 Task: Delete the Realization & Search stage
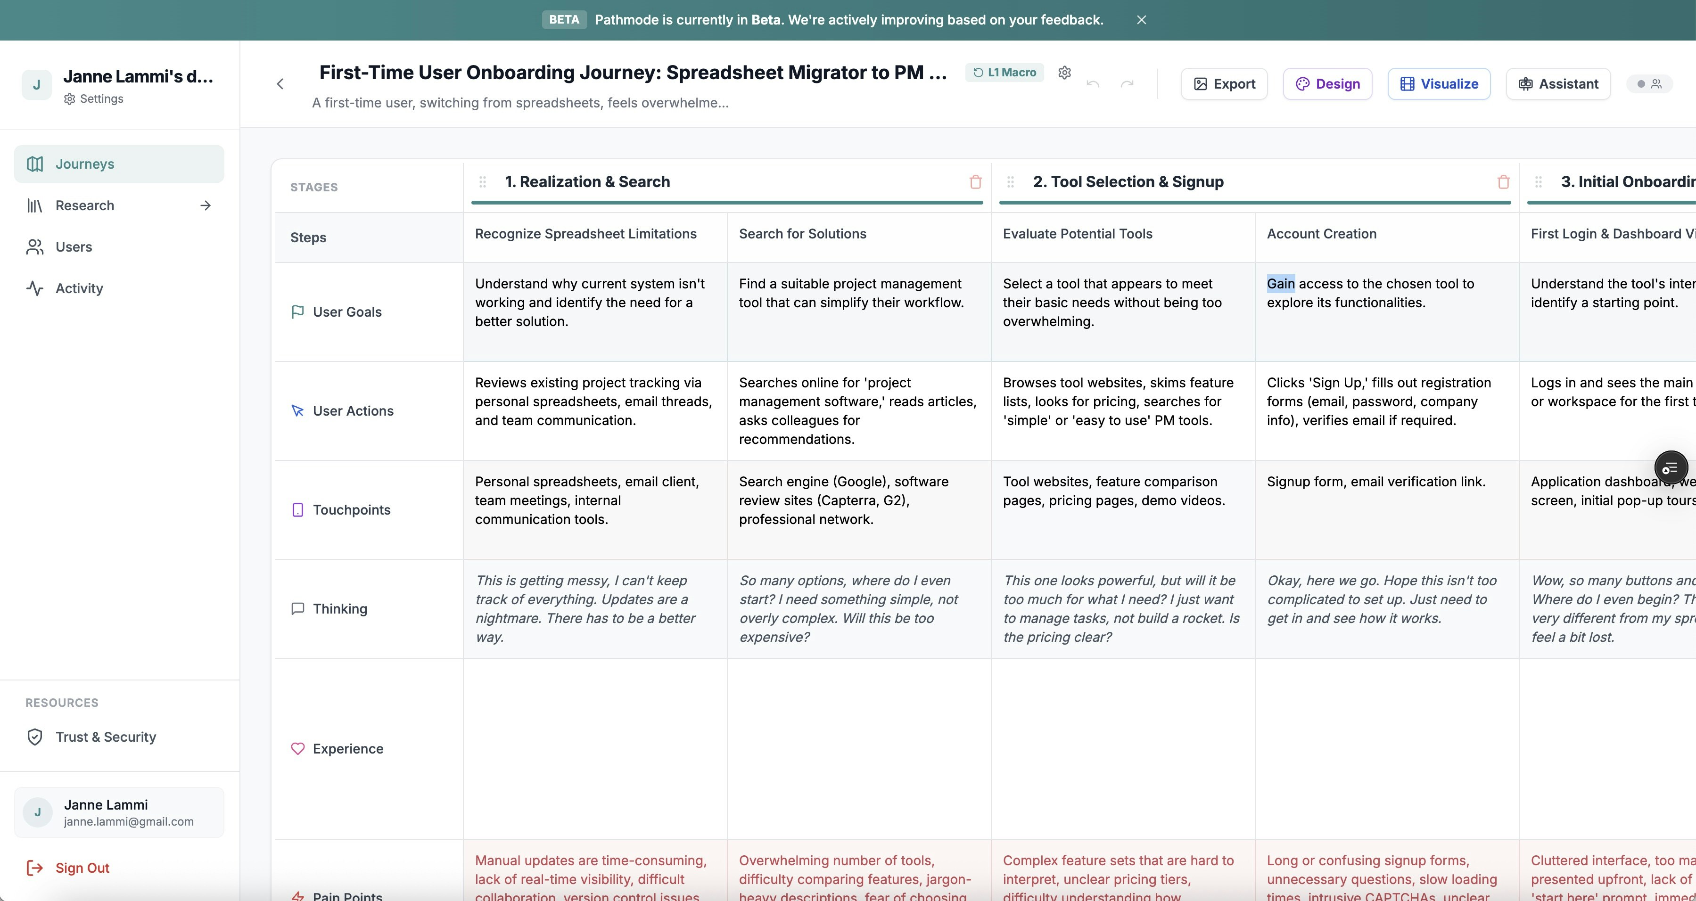click(975, 182)
